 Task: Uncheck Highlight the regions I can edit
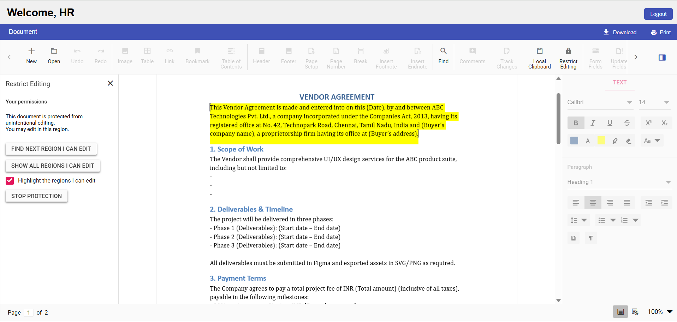[10, 181]
